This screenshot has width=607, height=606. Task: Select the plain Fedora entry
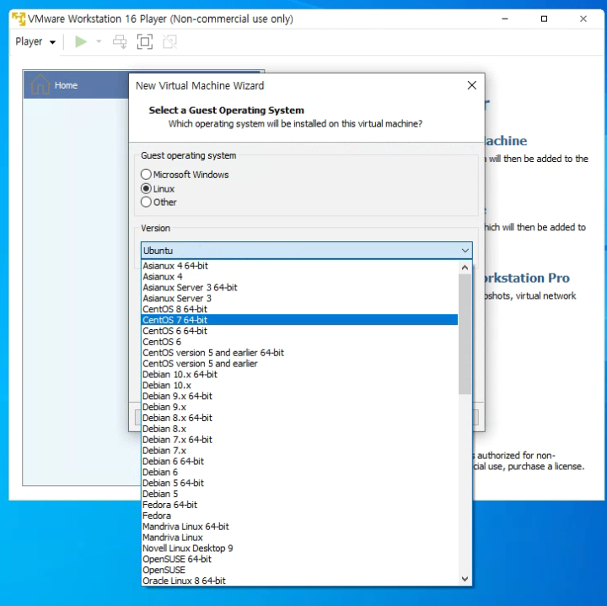click(299, 516)
